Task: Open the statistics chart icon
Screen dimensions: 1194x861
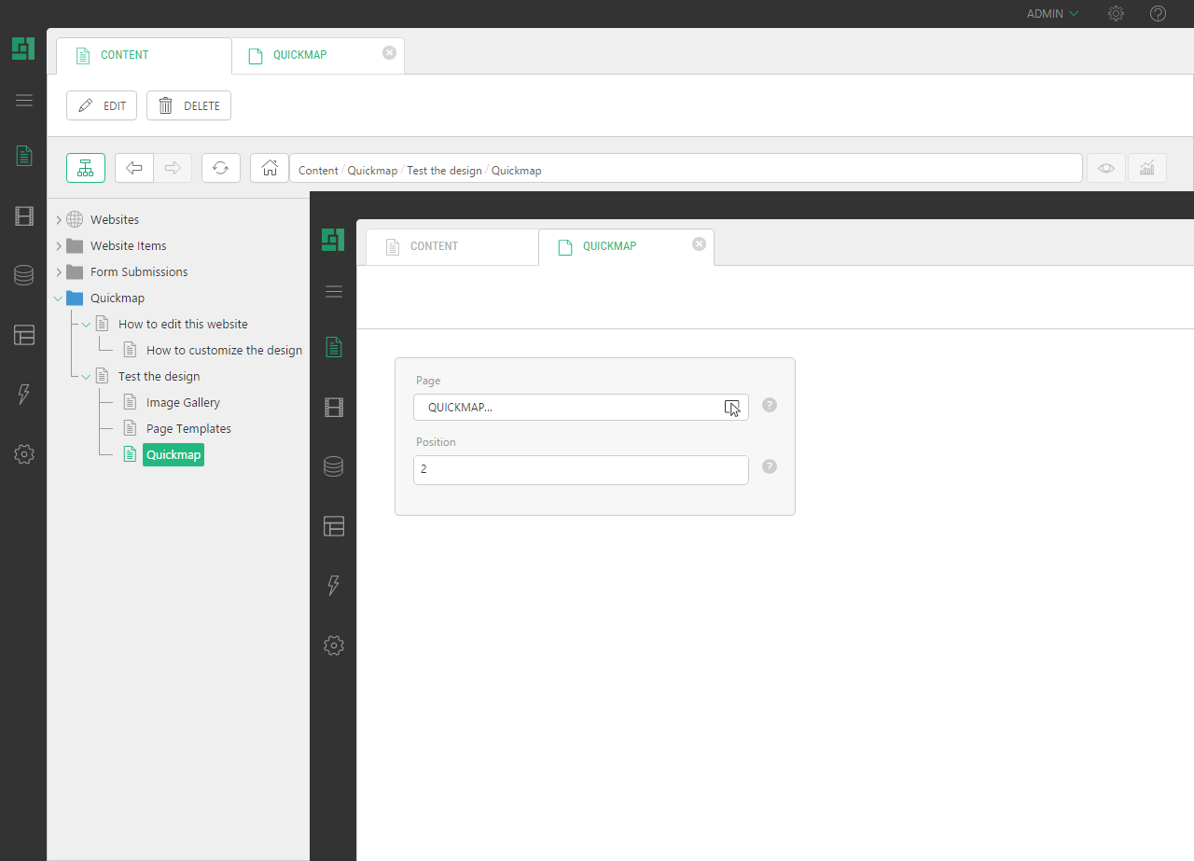Action: coord(1147,168)
